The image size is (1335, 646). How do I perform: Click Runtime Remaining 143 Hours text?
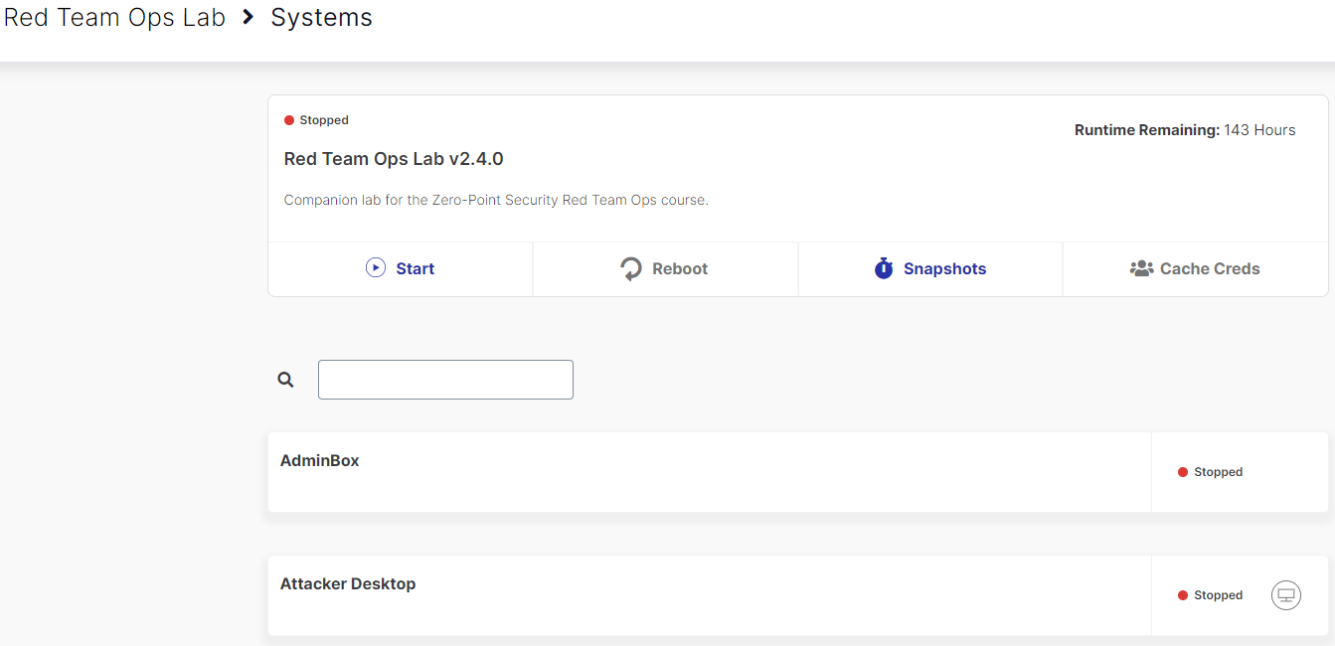click(x=1185, y=130)
